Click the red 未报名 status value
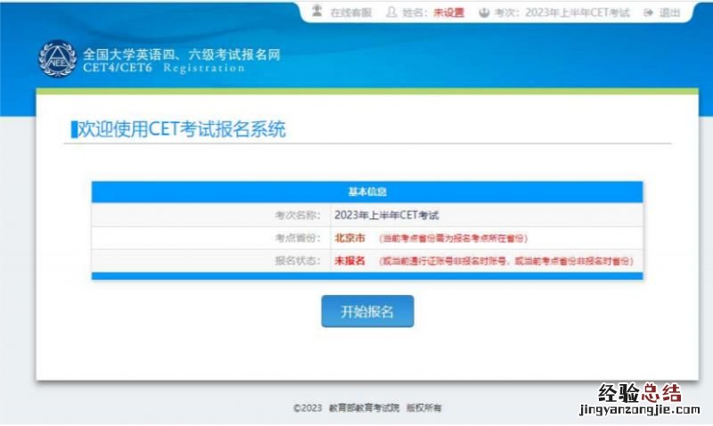Screen dimensions: 713x426 [x=349, y=260]
